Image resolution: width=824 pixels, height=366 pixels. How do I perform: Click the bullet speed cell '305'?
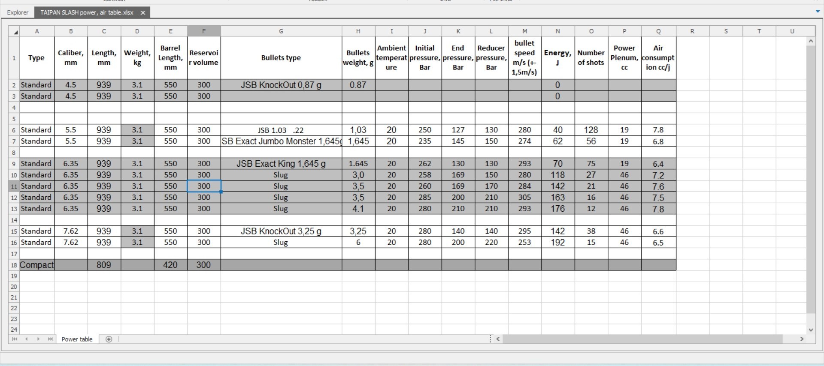tap(524, 198)
